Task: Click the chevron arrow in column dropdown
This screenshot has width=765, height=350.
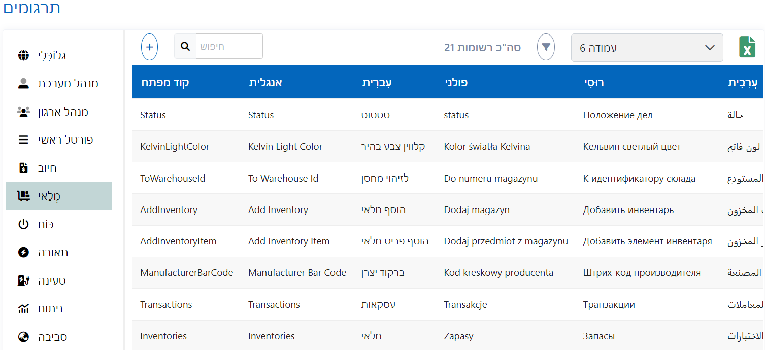Action: click(x=710, y=48)
